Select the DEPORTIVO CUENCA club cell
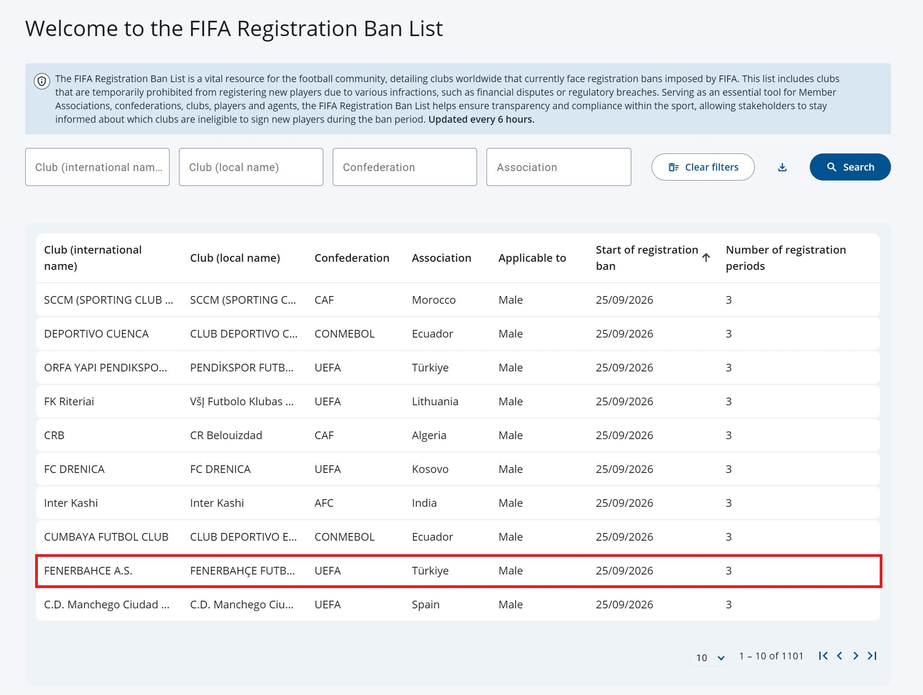Image resolution: width=923 pixels, height=695 pixels. 96,334
